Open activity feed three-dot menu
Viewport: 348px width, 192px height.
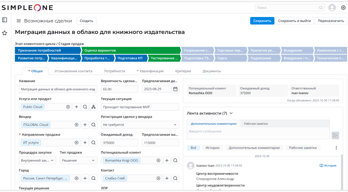point(336,148)
